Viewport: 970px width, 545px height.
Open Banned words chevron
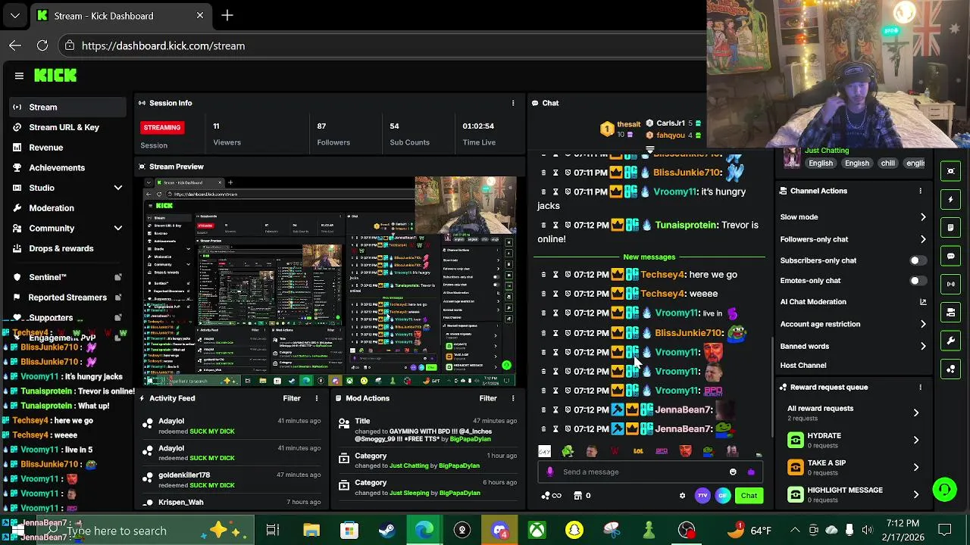[x=923, y=346]
